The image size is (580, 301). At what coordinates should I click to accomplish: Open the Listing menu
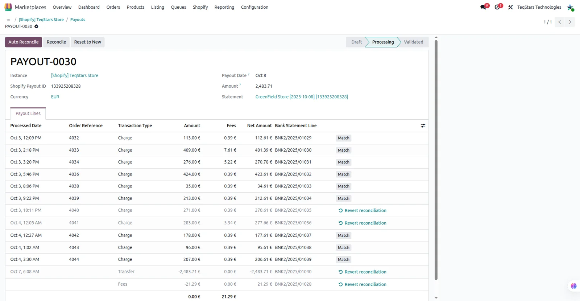click(157, 7)
